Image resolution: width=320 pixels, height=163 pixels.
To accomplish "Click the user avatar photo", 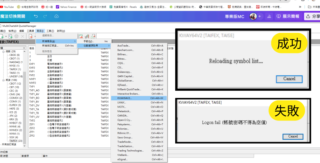I will coord(253,16).
